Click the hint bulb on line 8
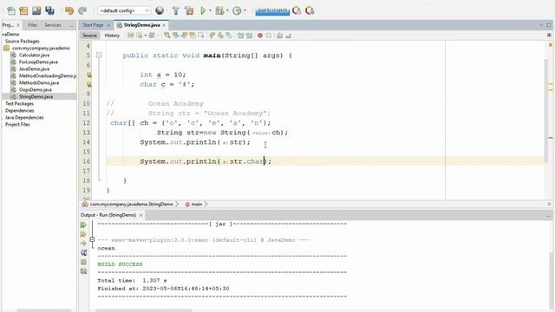Screen dimensions: 555x312 click(89, 84)
